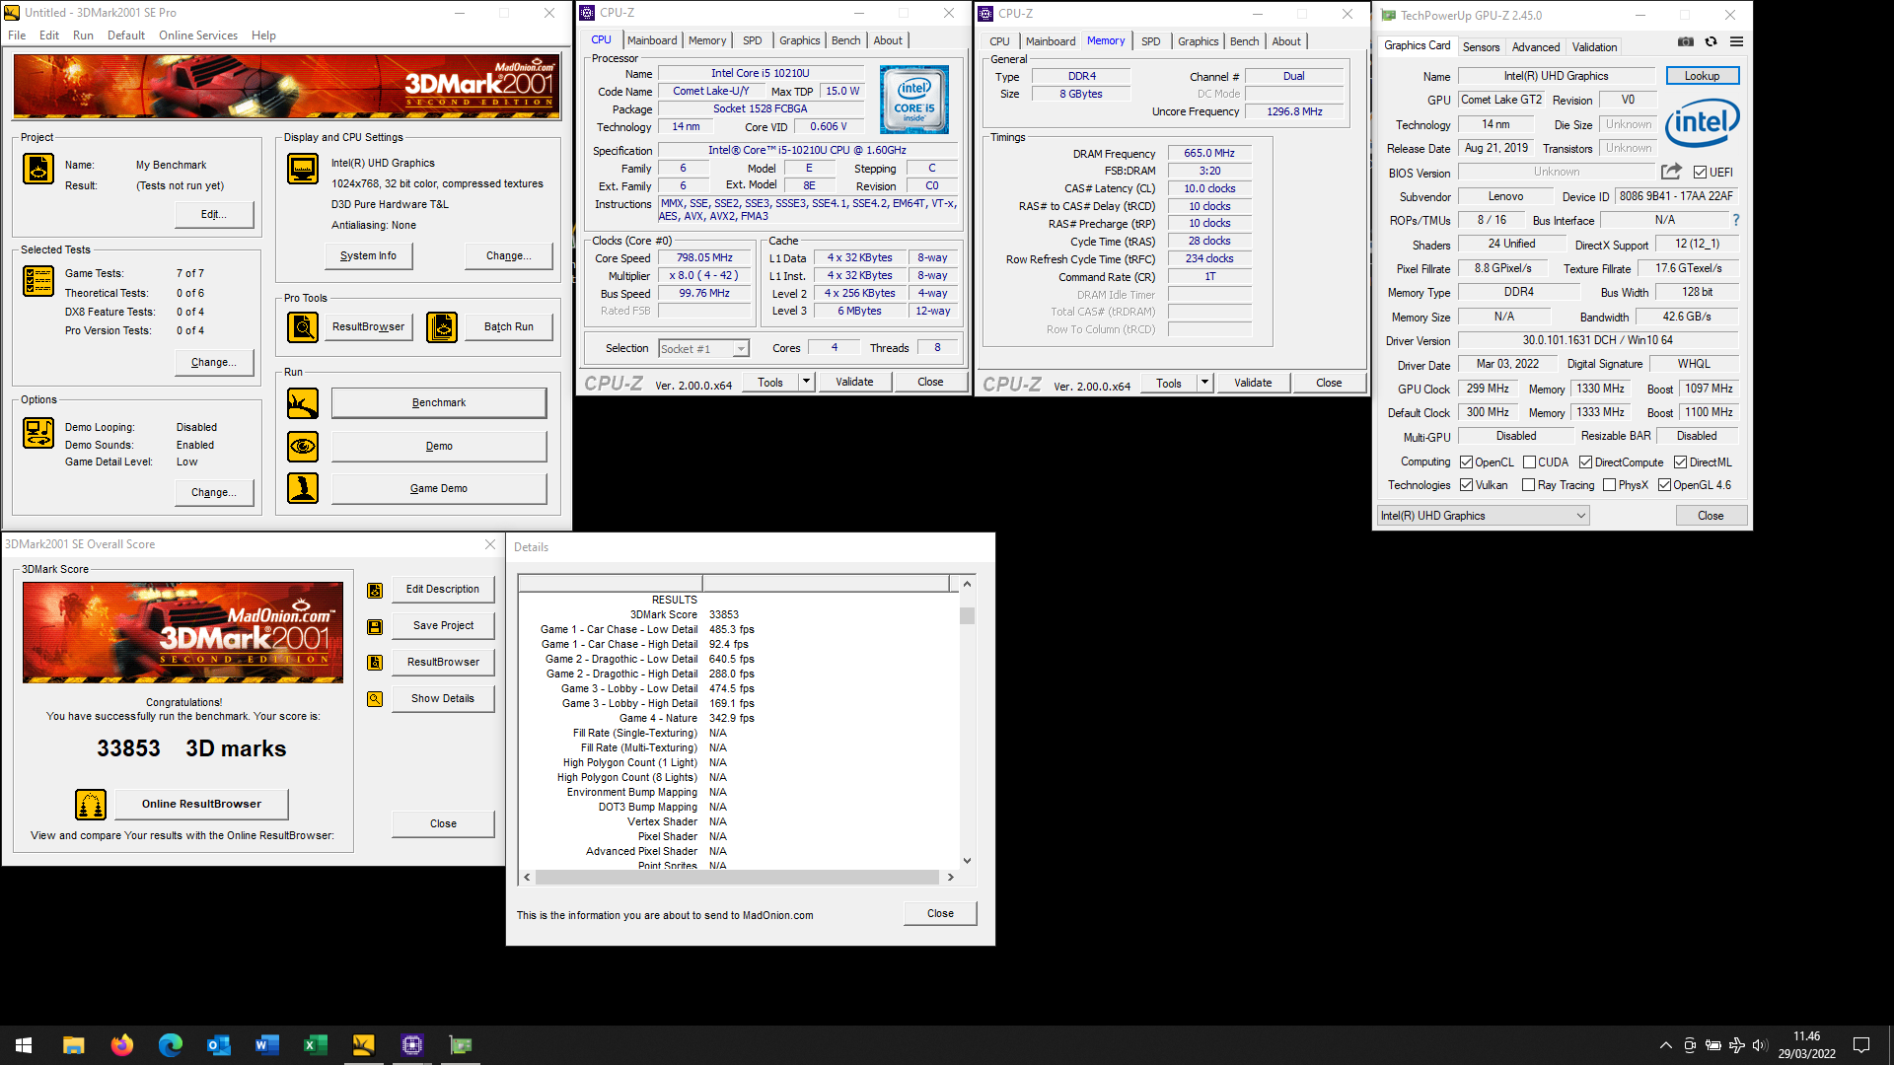
Task: Click the GPU-Z screenshot camera icon
Action: [1686, 41]
